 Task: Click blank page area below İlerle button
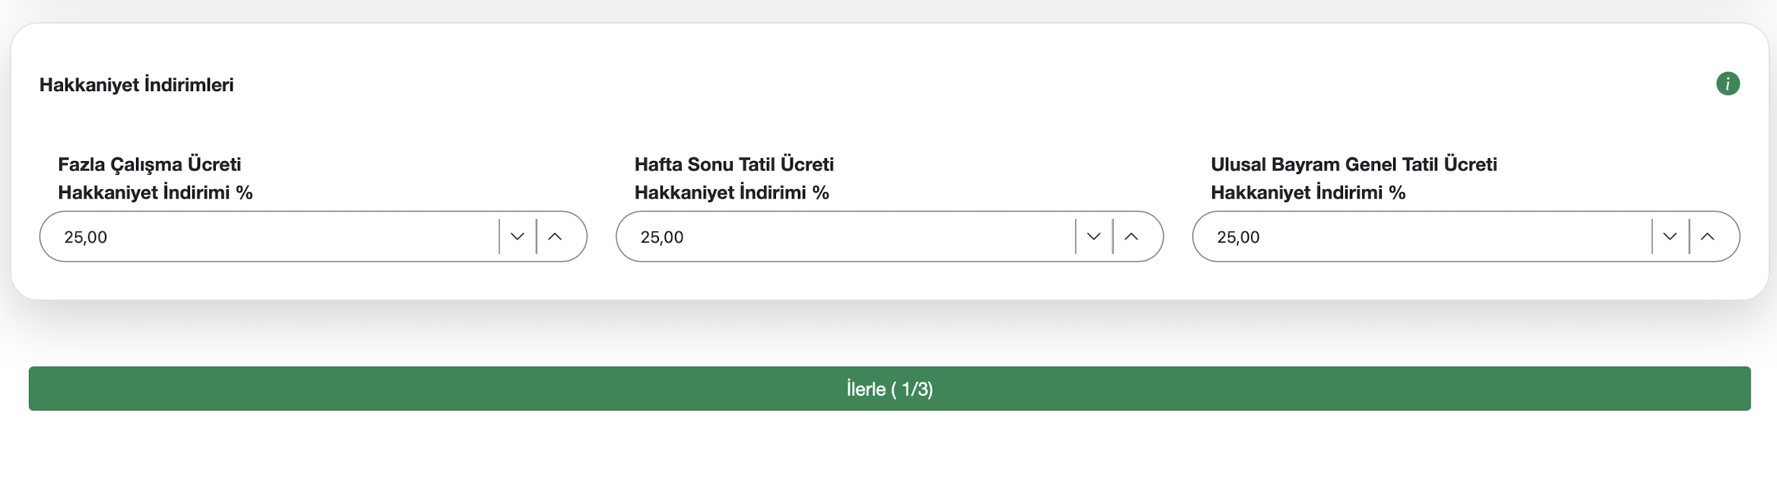pos(889,456)
